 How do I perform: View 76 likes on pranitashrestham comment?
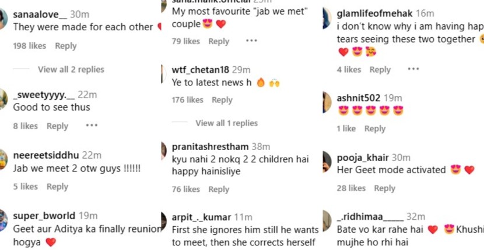click(x=186, y=190)
